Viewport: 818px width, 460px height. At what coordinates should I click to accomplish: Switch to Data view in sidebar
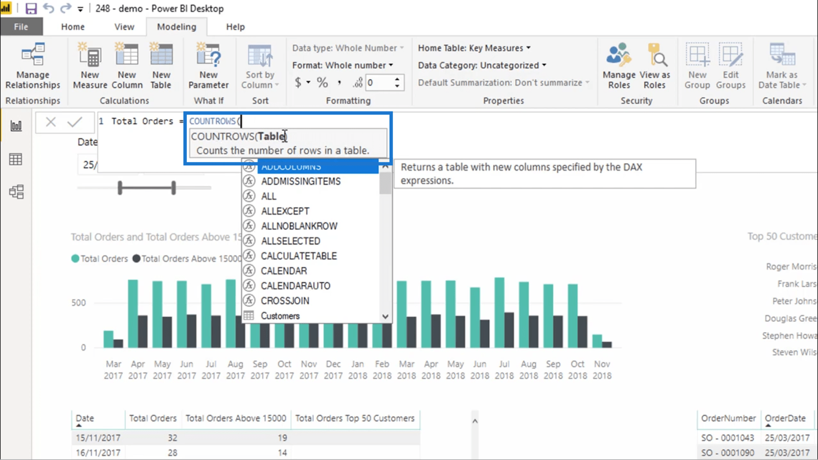16,159
